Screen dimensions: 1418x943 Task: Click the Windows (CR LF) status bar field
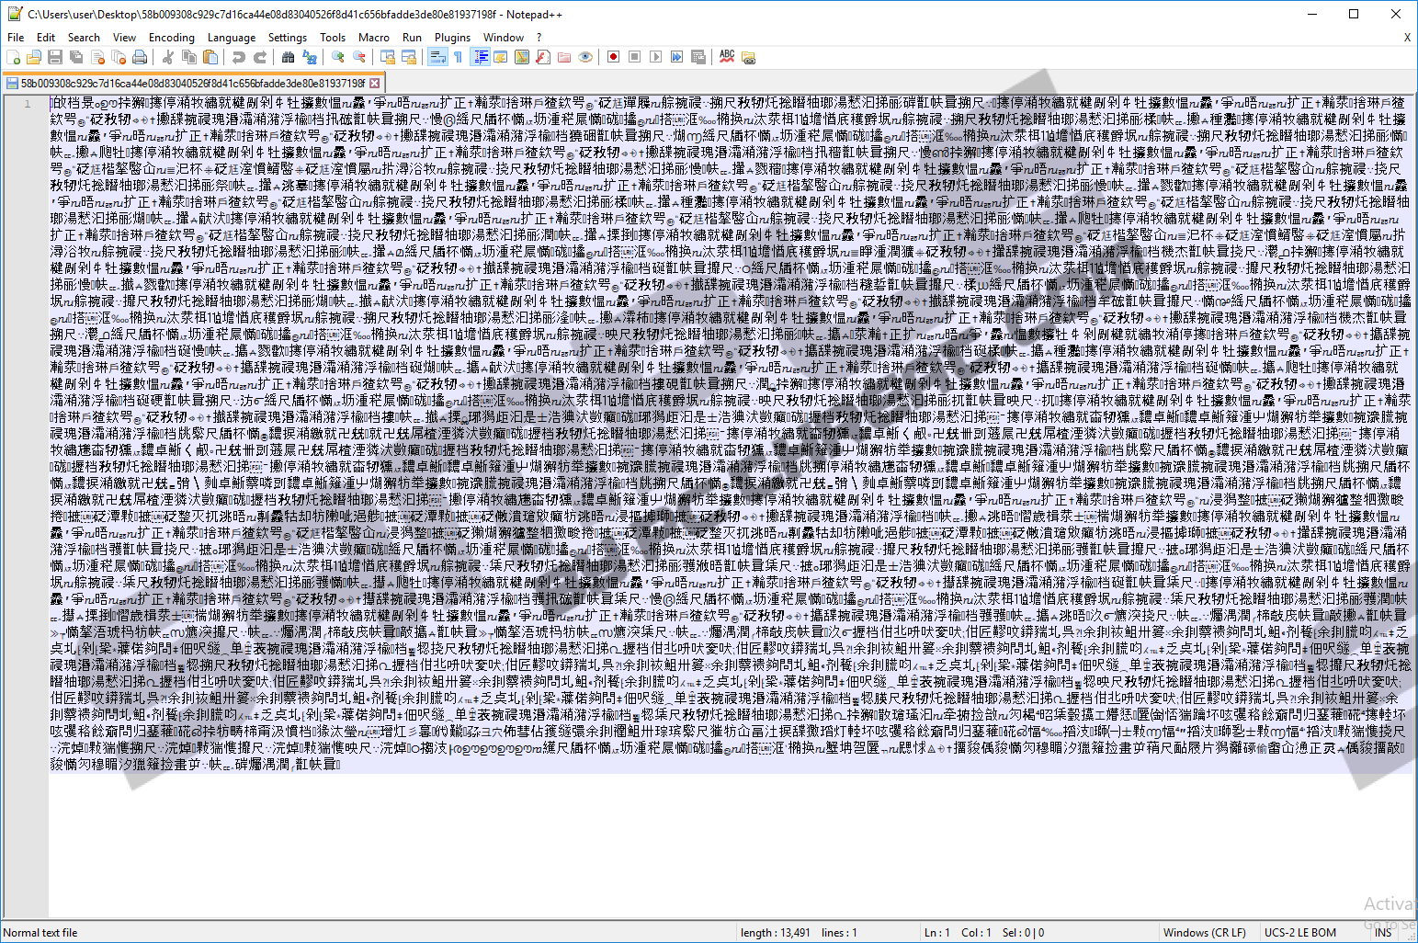[1204, 932]
